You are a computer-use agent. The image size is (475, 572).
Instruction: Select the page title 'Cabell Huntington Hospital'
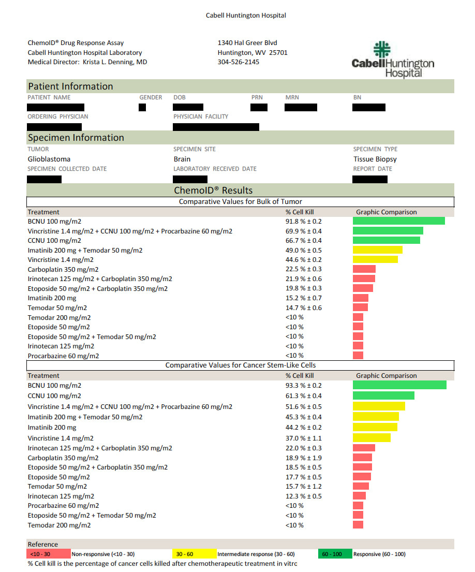point(246,16)
